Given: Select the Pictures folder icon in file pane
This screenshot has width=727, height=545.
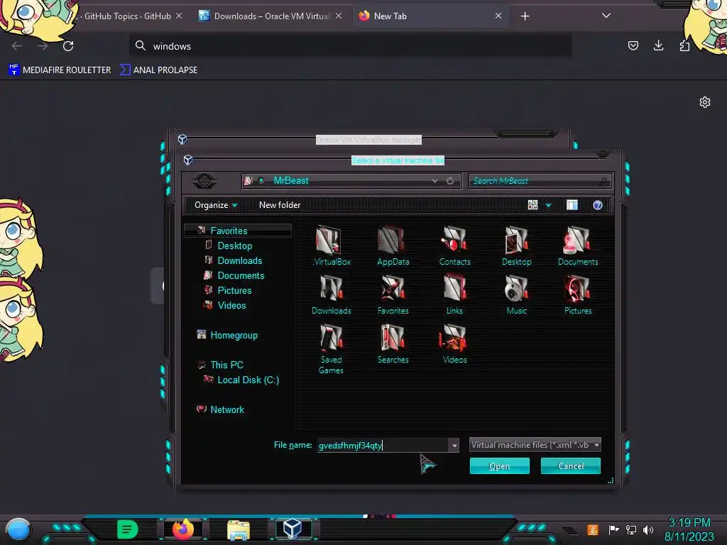Looking at the screenshot, I should tap(577, 289).
